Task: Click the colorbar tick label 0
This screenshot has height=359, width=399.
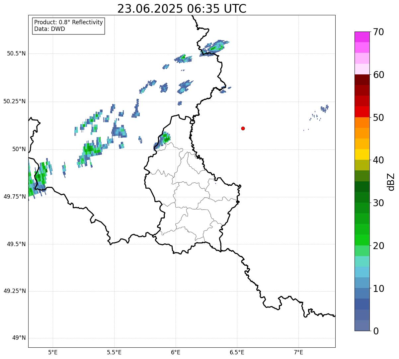Action: coord(376,331)
